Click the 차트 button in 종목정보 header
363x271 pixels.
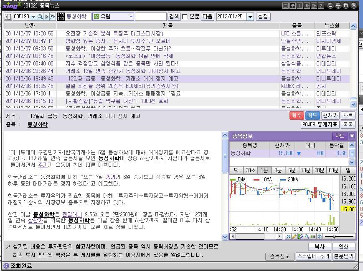click(340, 136)
